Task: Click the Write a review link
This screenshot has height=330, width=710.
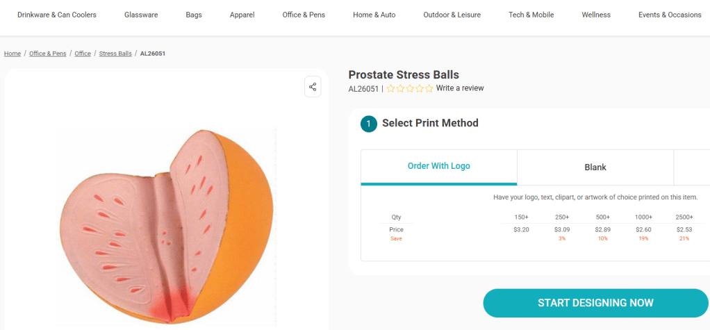Action: 460,88
